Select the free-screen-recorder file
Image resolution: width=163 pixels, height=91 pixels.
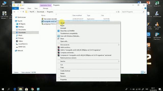[50, 19]
